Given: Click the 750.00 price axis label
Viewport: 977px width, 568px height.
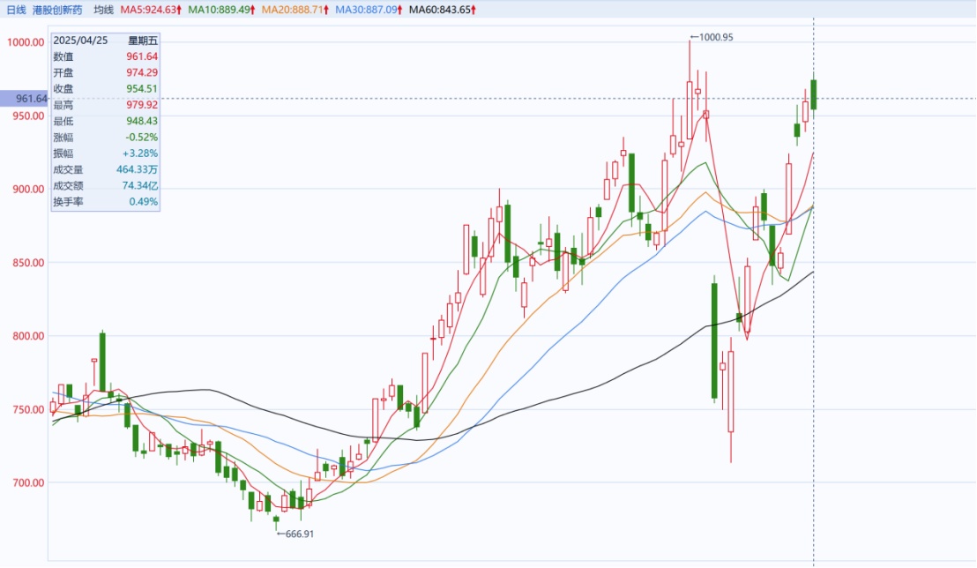Looking at the screenshot, I should coord(29,409).
